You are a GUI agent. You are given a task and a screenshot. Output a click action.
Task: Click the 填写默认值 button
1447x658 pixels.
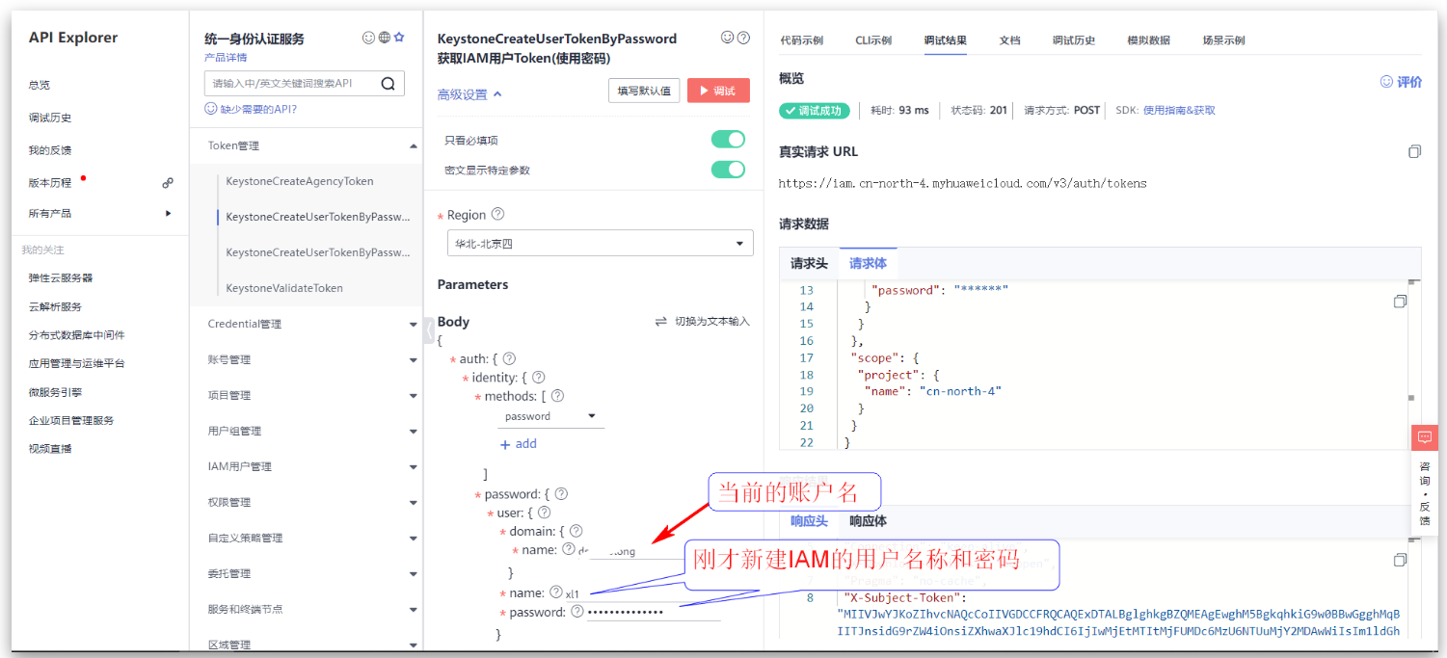click(644, 91)
